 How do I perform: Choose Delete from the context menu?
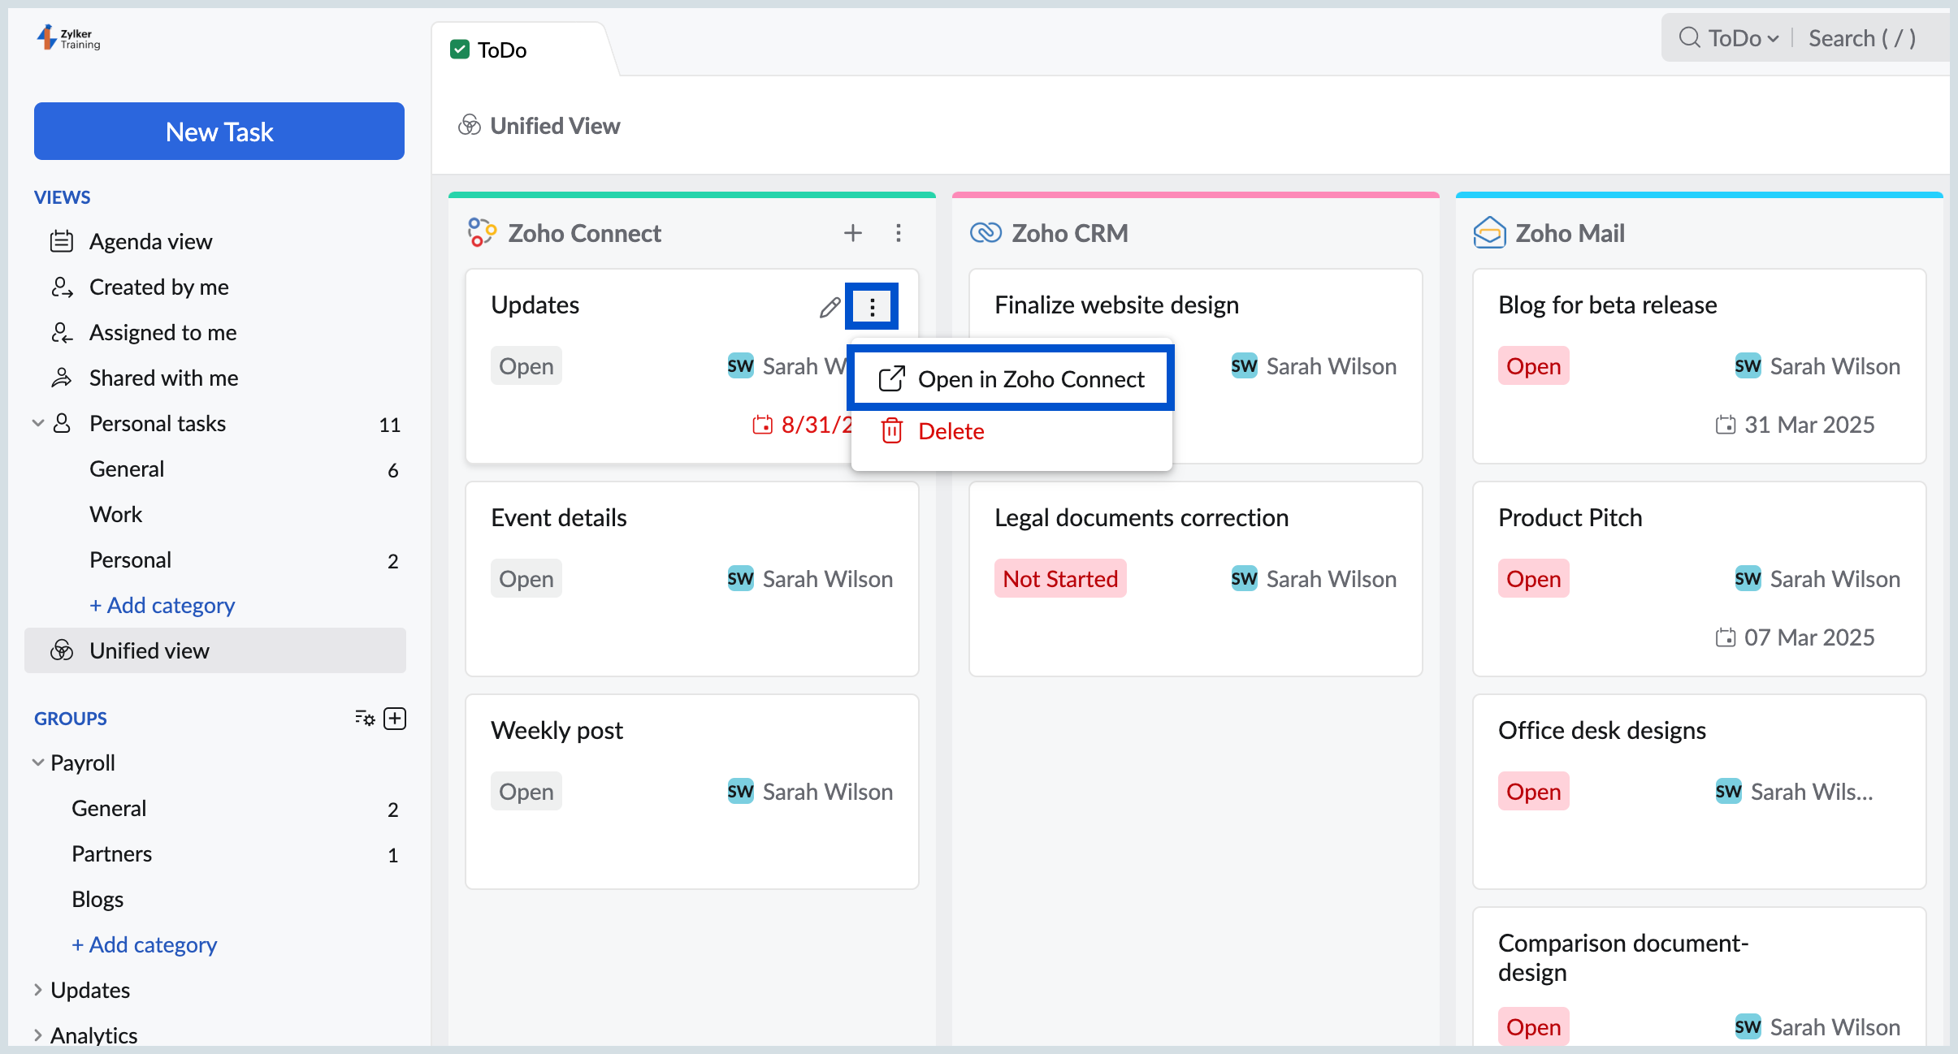pyautogui.click(x=933, y=431)
